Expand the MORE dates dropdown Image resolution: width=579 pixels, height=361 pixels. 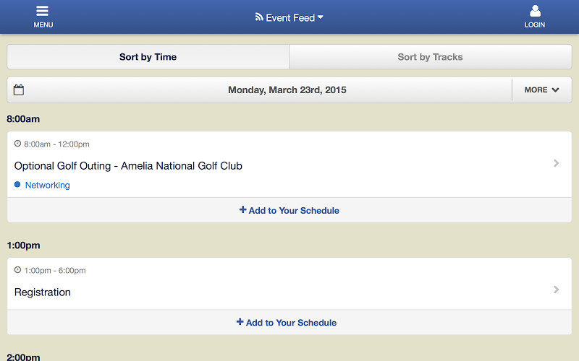coord(541,90)
